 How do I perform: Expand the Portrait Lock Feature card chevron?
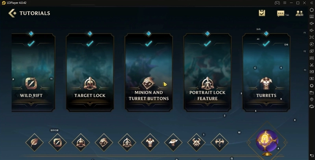coord(208,104)
